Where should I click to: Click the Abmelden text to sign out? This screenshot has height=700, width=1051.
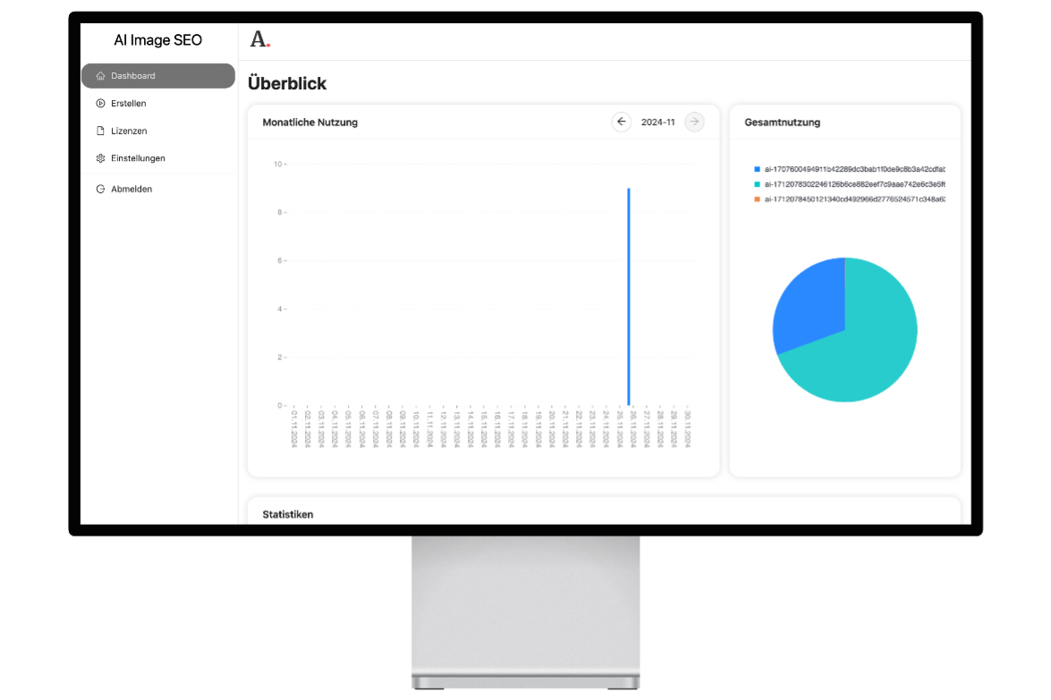(131, 190)
